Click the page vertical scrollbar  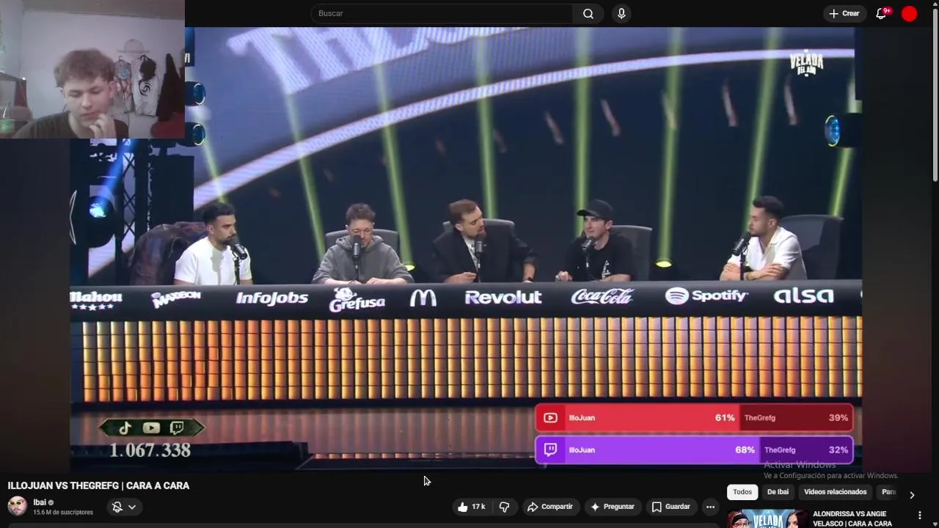[x=935, y=95]
